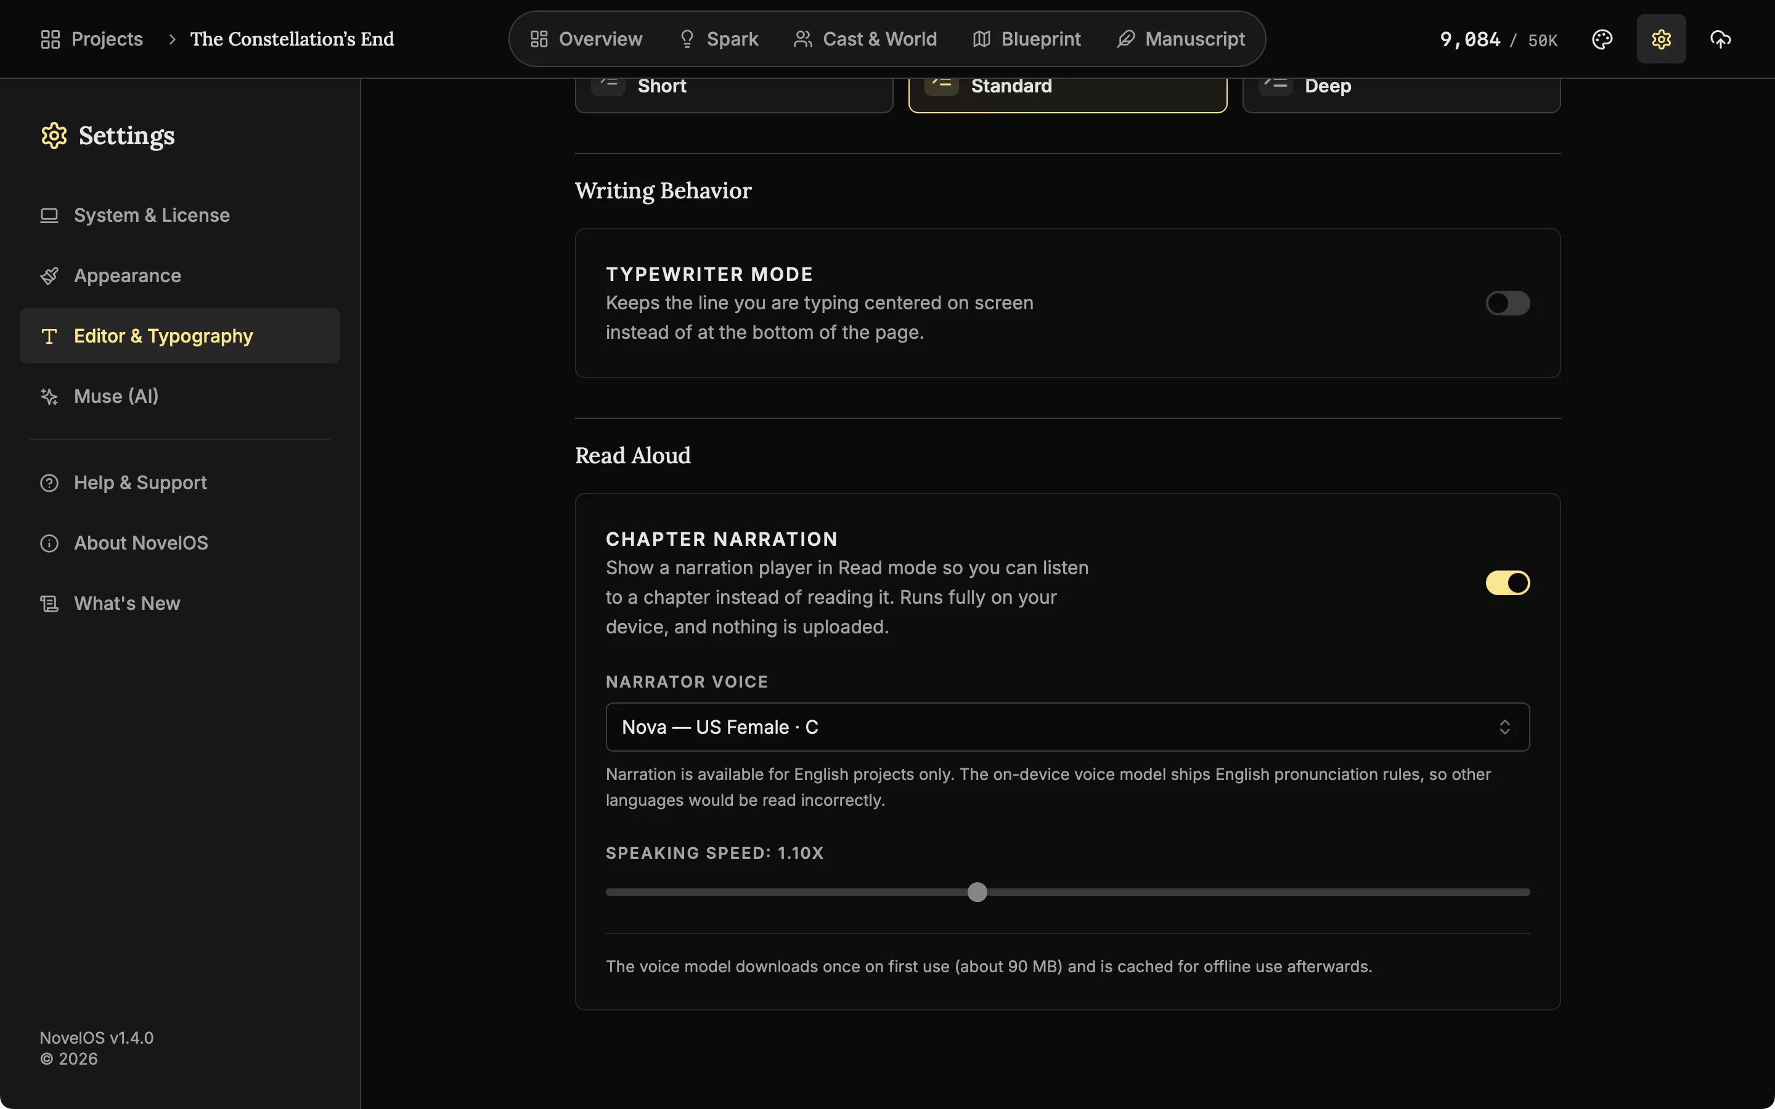Click the About NovelOS info icon
The height and width of the screenshot is (1109, 1775).
pyautogui.click(x=49, y=543)
